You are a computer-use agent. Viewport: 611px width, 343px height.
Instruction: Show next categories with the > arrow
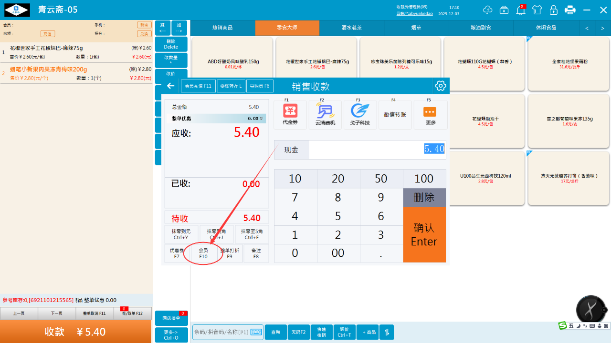[x=602, y=28]
